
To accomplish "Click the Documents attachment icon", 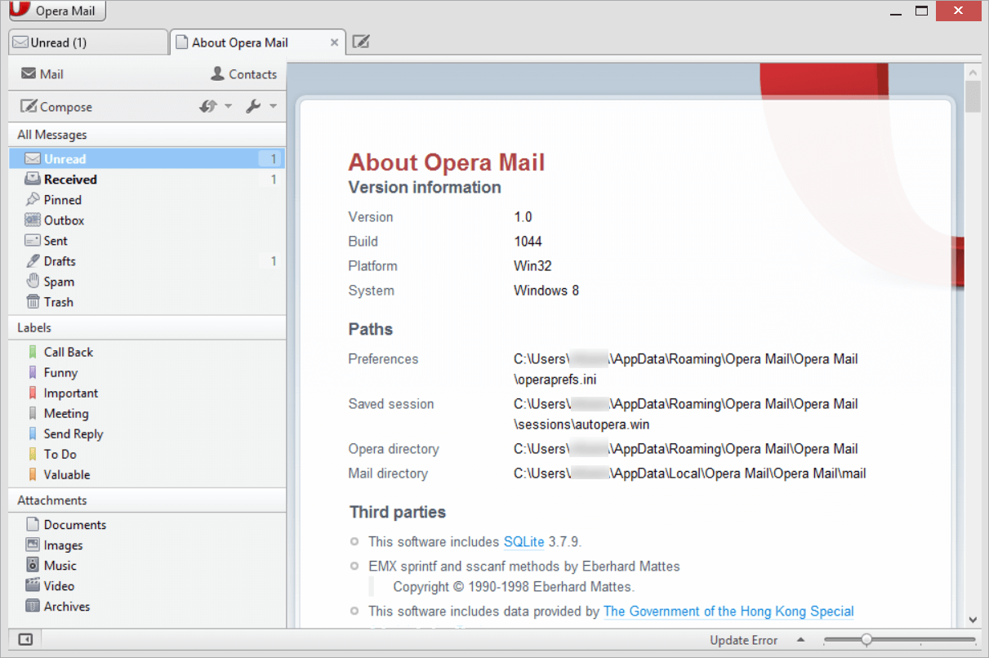I will point(33,524).
